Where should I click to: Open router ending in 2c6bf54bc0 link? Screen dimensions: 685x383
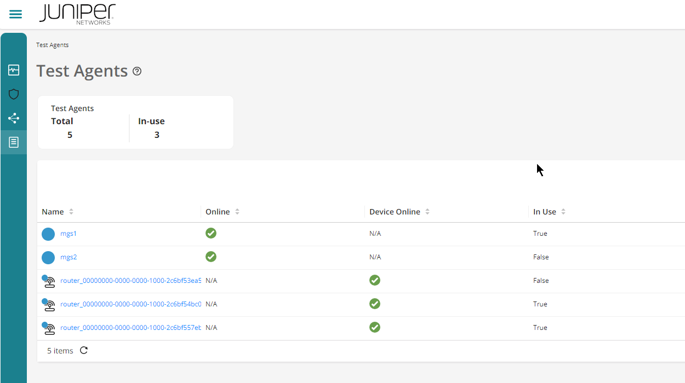pyautogui.click(x=130, y=304)
